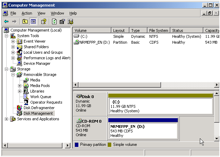Toggle the Show/Hide Console Tree button

click(33, 21)
